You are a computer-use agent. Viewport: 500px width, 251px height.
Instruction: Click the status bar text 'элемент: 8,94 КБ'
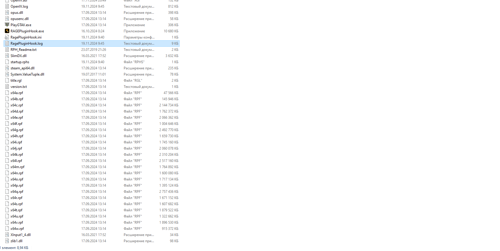click(15, 248)
